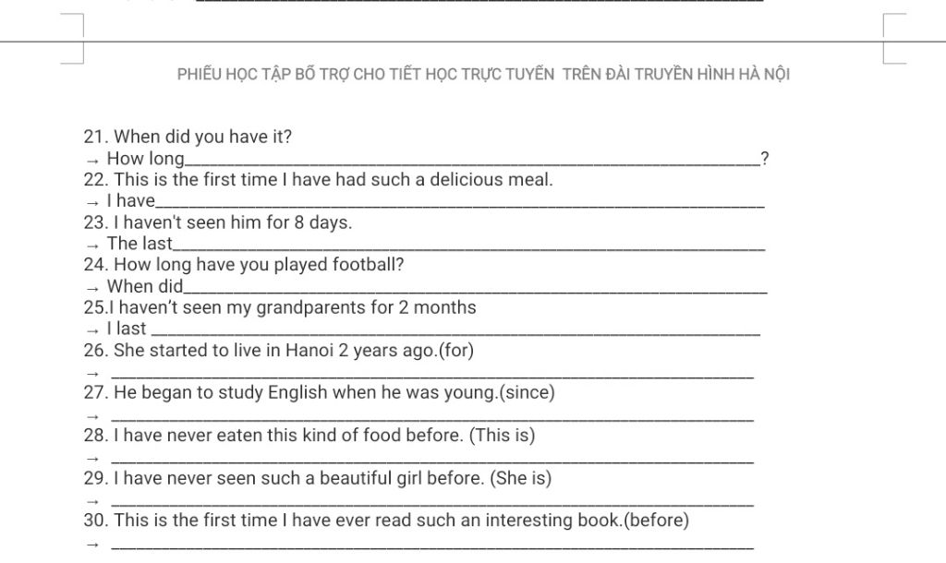Click the '(before)' hint in question 30
Viewport: 946px width, 563px height.
tap(657, 521)
